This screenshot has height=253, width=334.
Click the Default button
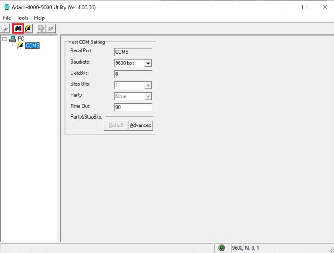tap(116, 125)
